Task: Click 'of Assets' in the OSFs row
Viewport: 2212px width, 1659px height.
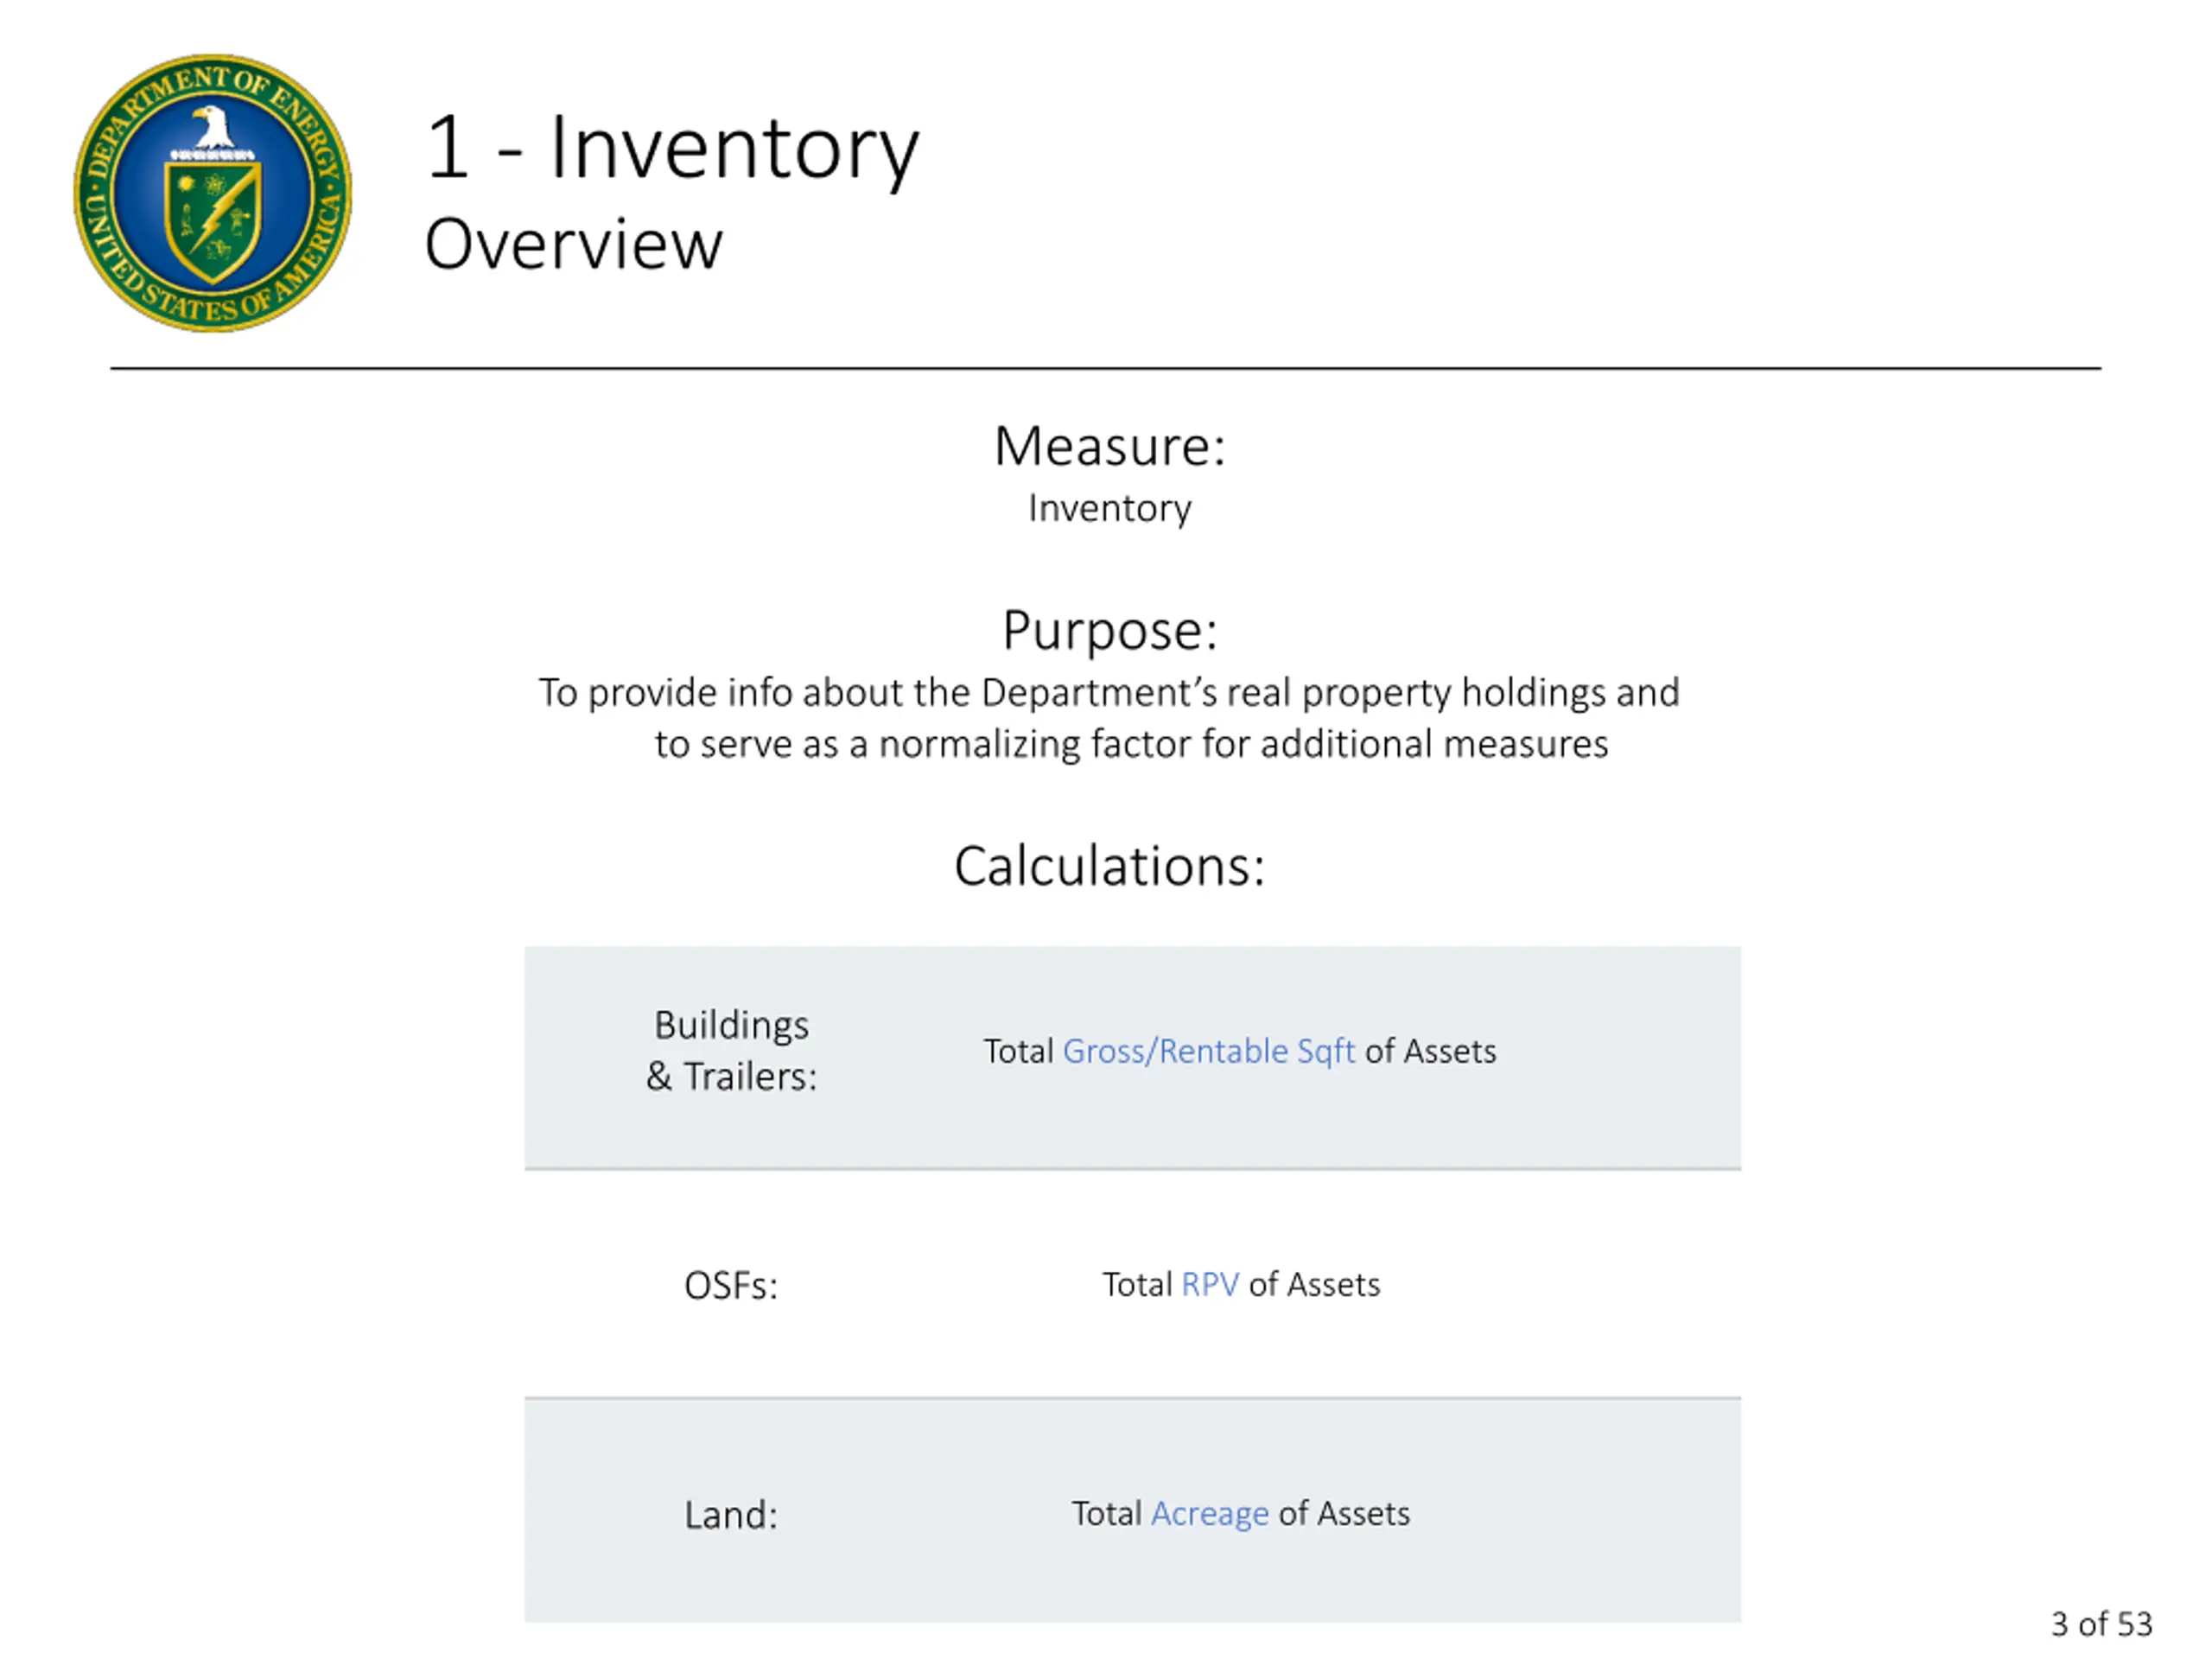Action: [x=1314, y=1284]
